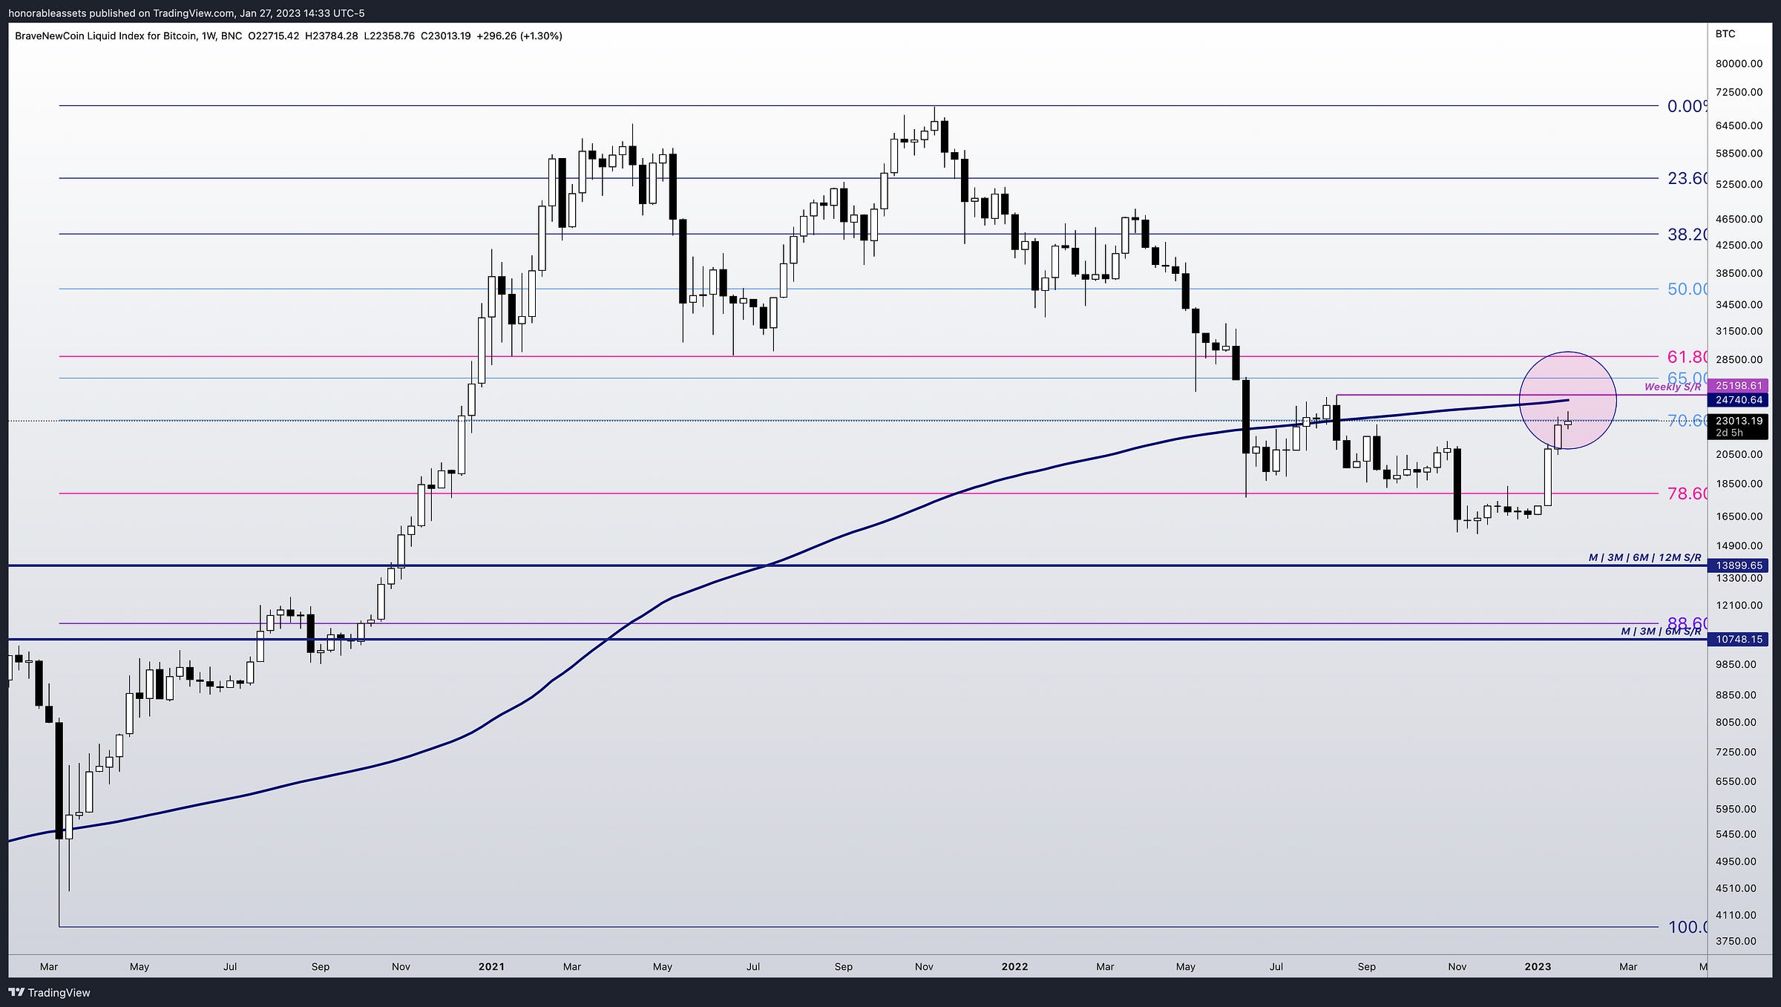Click the 2023 label on the time axis
This screenshot has height=1007, width=1781.
(1538, 966)
